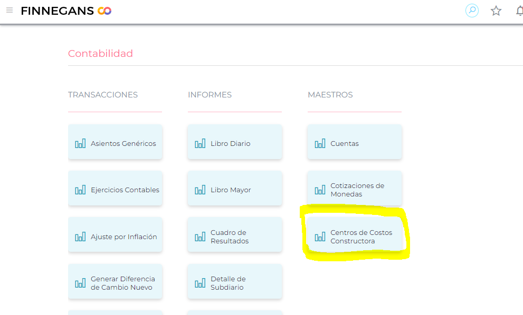Click the chart icon beside Libro Mayor
This screenshot has height=315, width=523.
coord(200,190)
